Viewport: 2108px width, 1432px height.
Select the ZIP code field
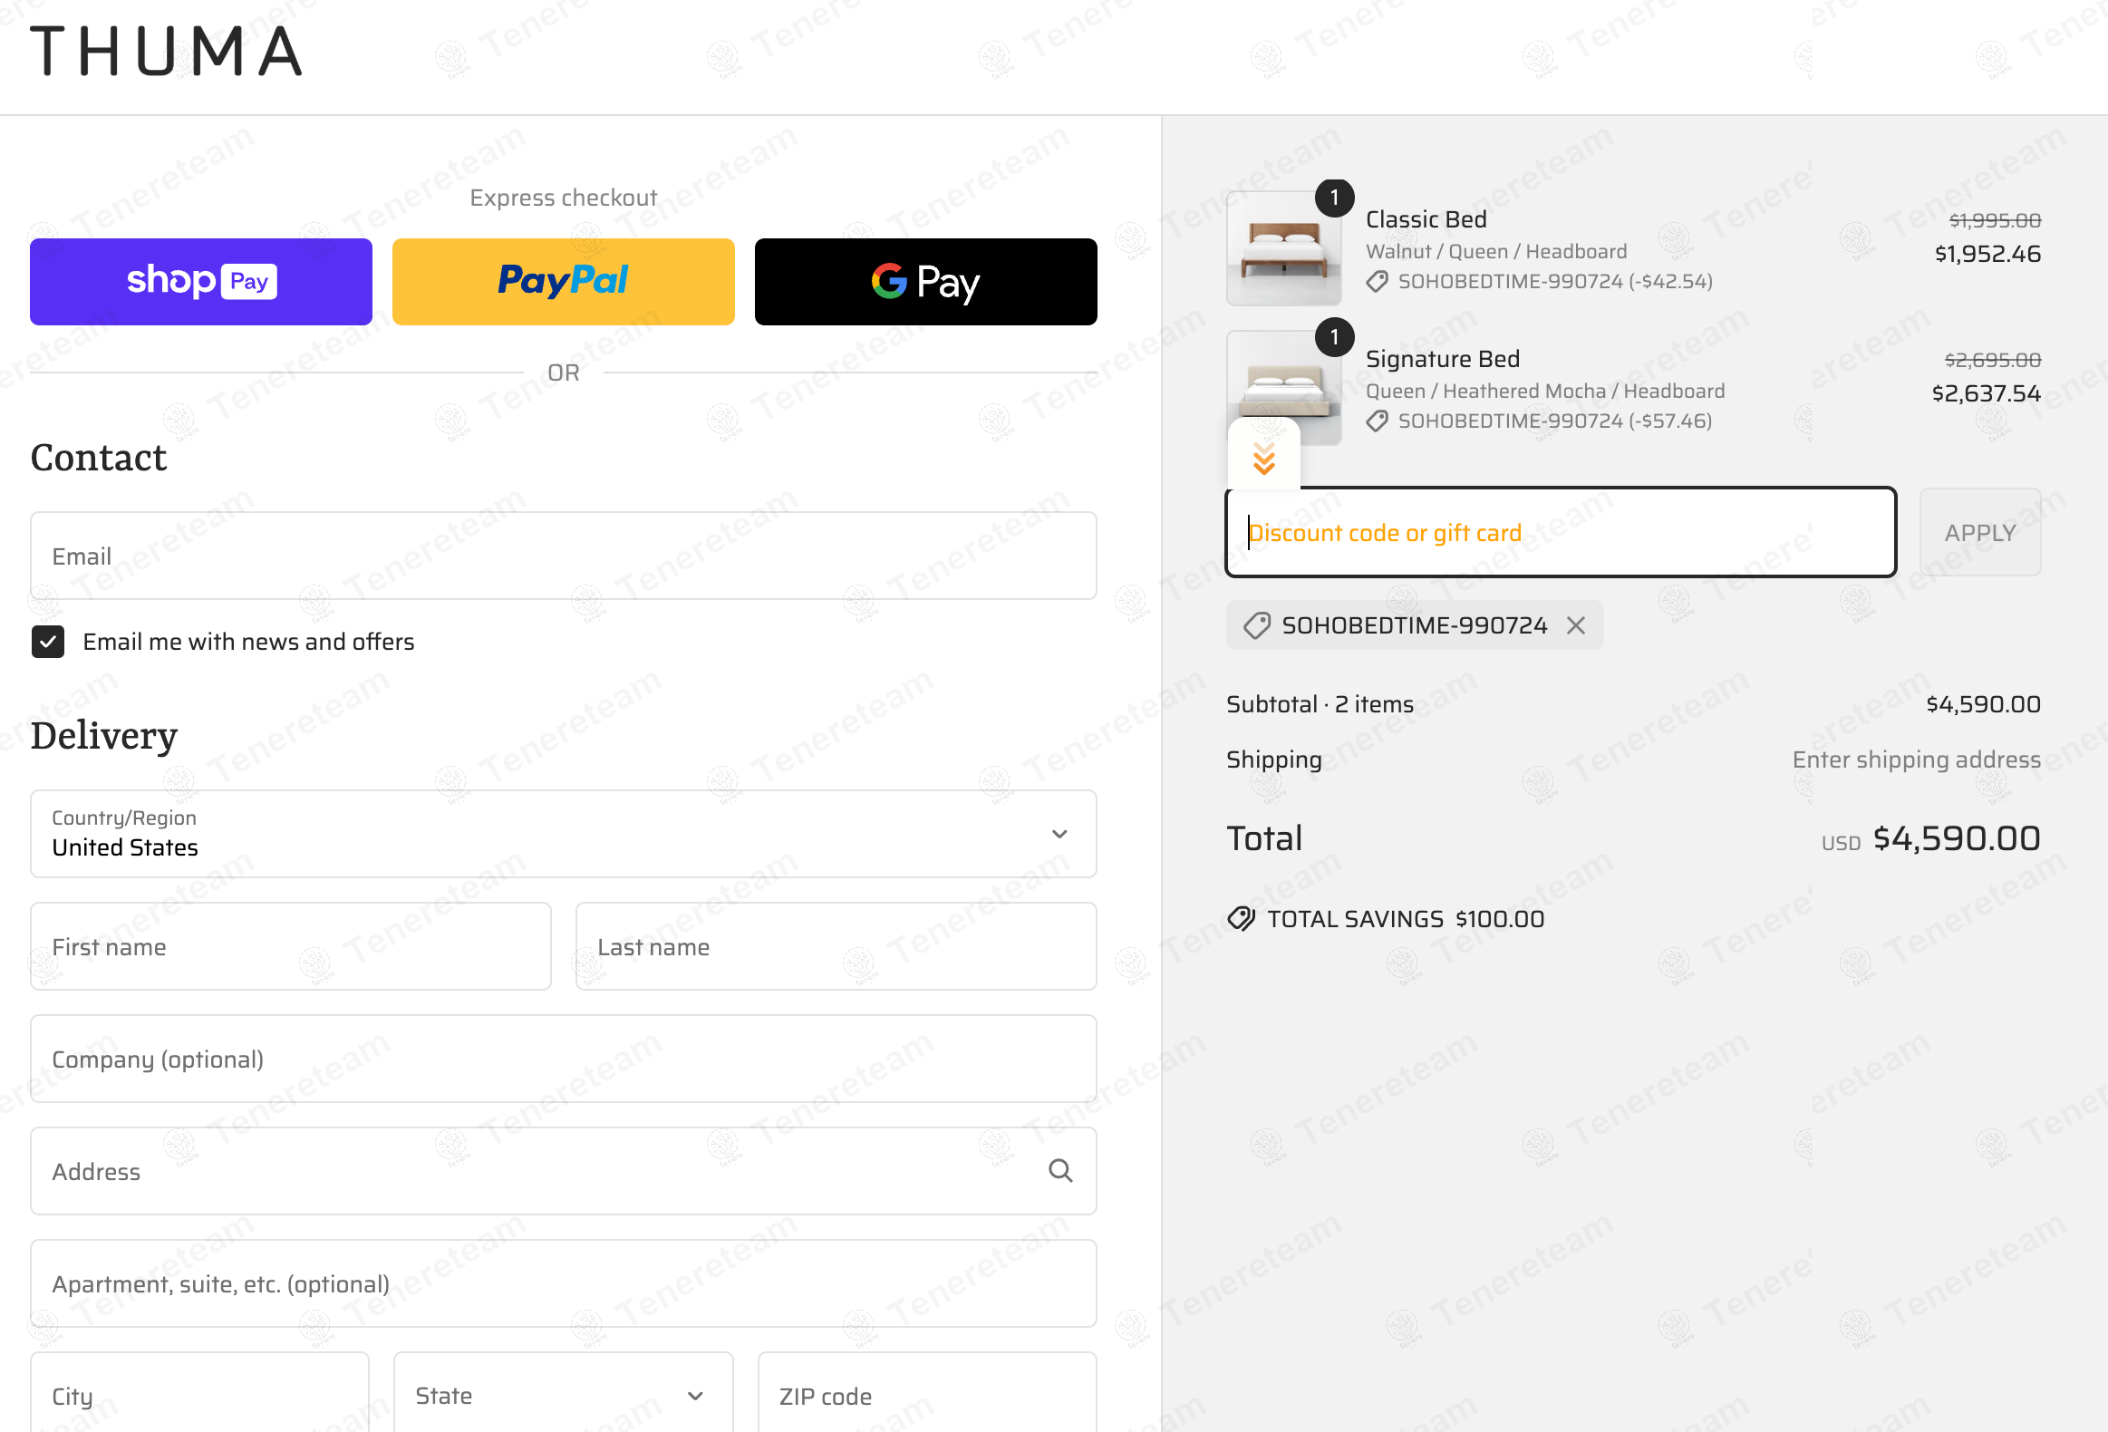tap(927, 1395)
